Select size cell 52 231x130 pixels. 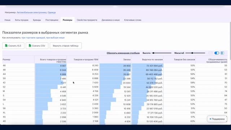pyautogui.click(x=4, y=87)
